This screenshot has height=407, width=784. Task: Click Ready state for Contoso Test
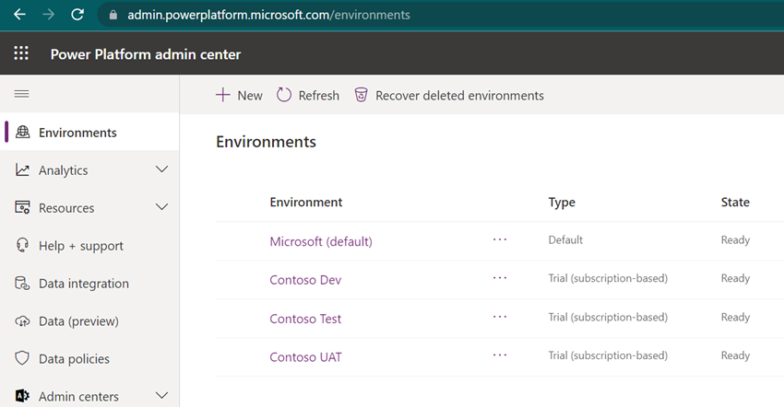(x=735, y=318)
